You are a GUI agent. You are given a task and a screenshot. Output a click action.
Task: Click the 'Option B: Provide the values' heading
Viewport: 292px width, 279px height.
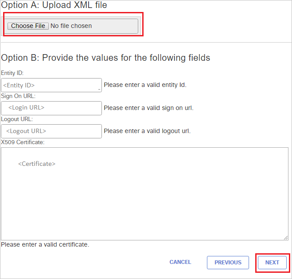(105, 58)
